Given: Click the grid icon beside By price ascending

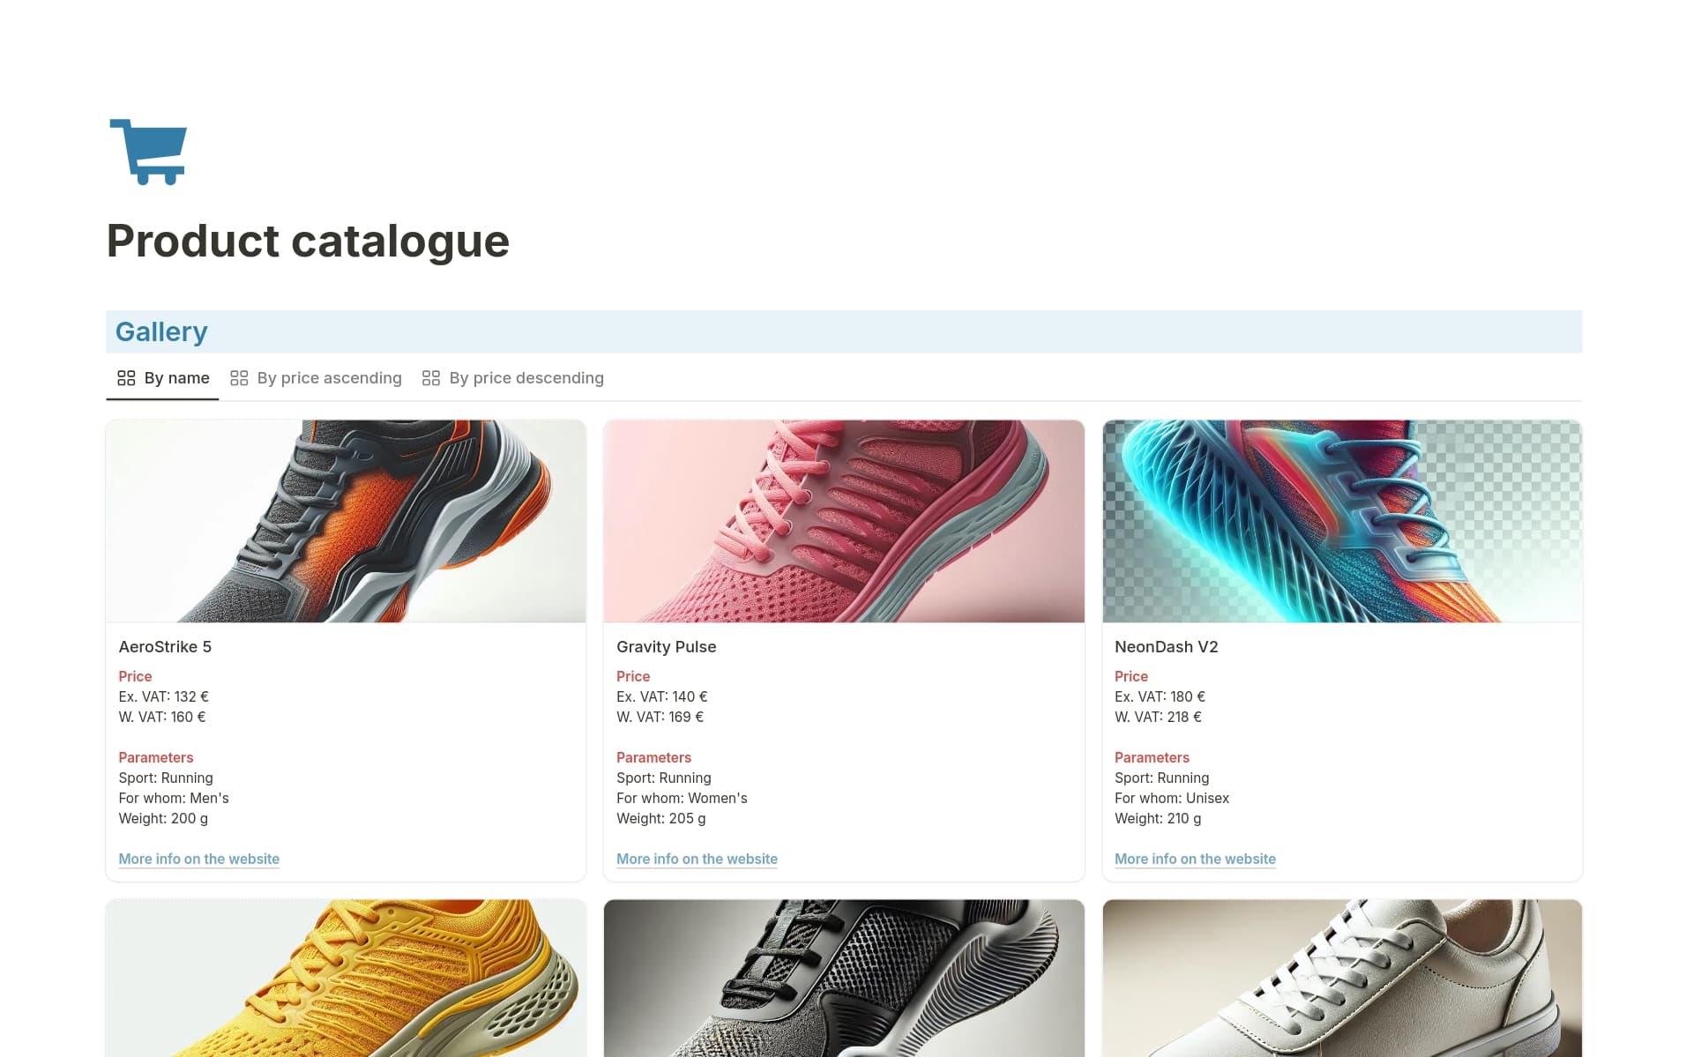Looking at the screenshot, I should pyautogui.click(x=239, y=377).
